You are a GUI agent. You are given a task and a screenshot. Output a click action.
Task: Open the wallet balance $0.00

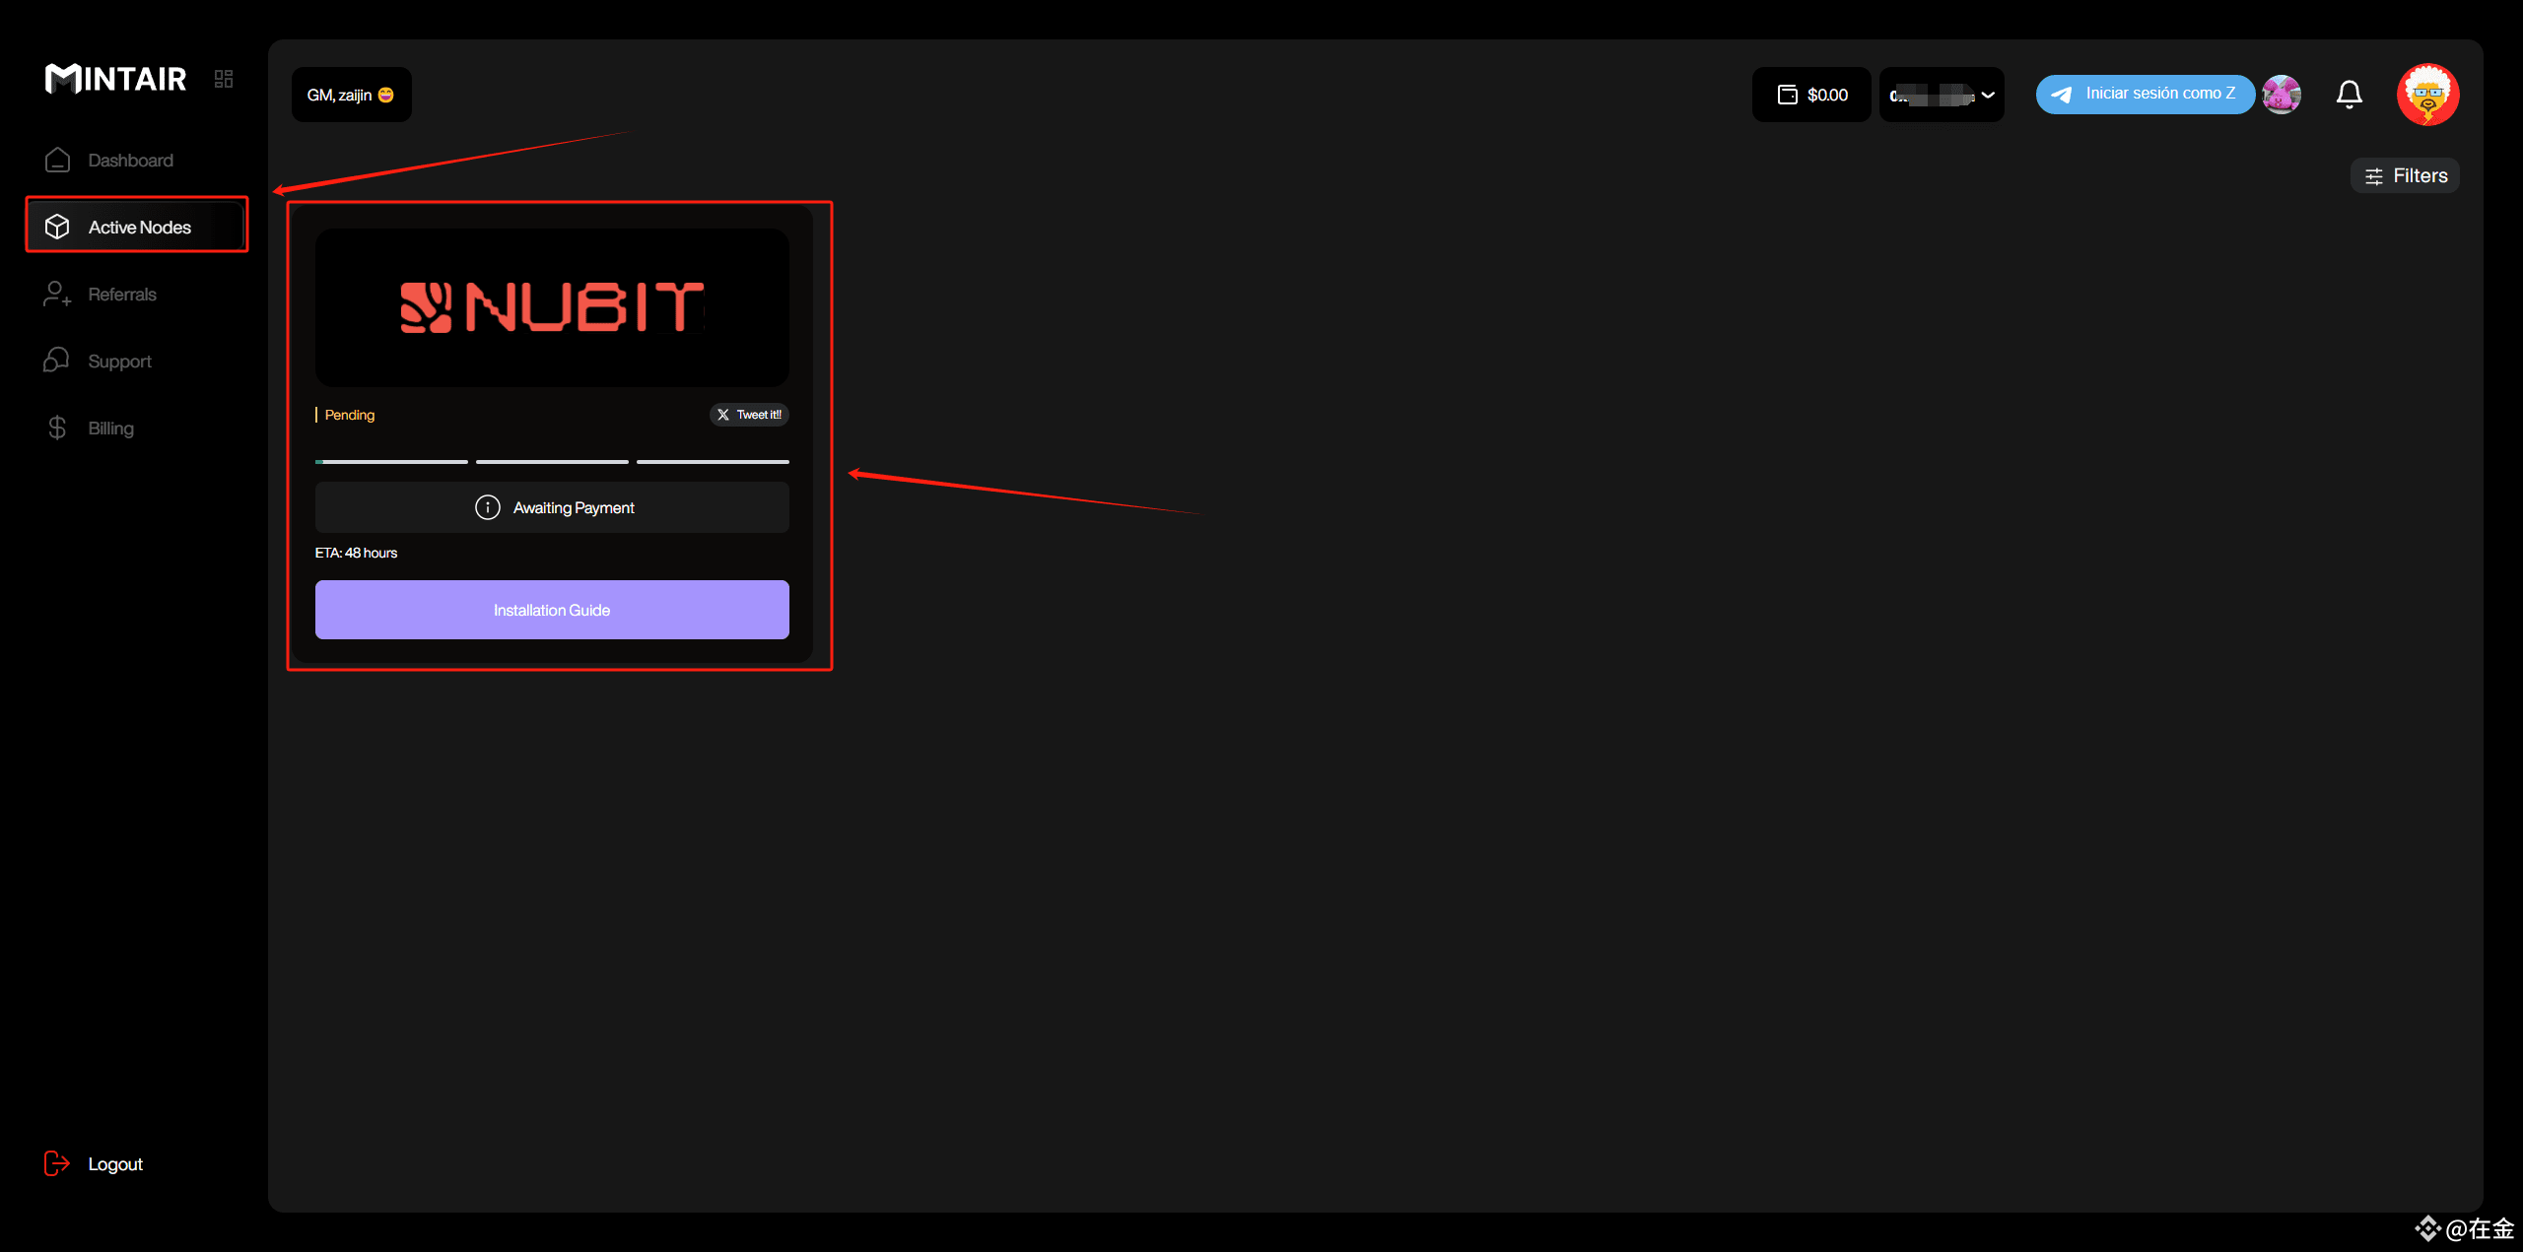click(1811, 95)
